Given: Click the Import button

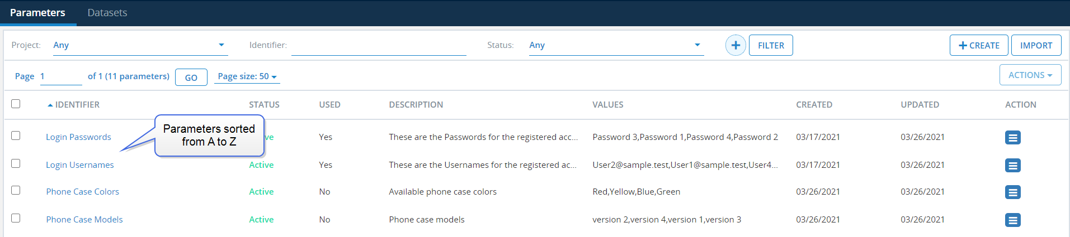Looking at the screenshot, I should pos(1036,46).
